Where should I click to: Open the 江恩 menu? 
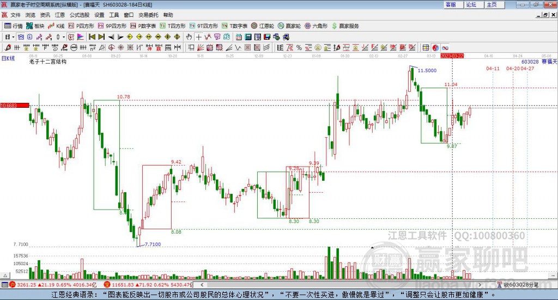tap(60, 15)
